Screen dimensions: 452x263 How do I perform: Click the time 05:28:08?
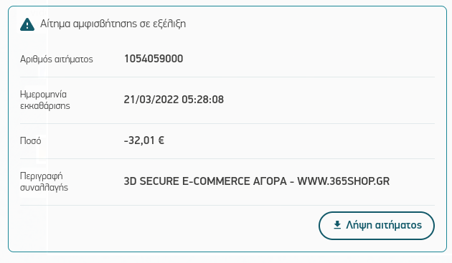click(202, 100)
